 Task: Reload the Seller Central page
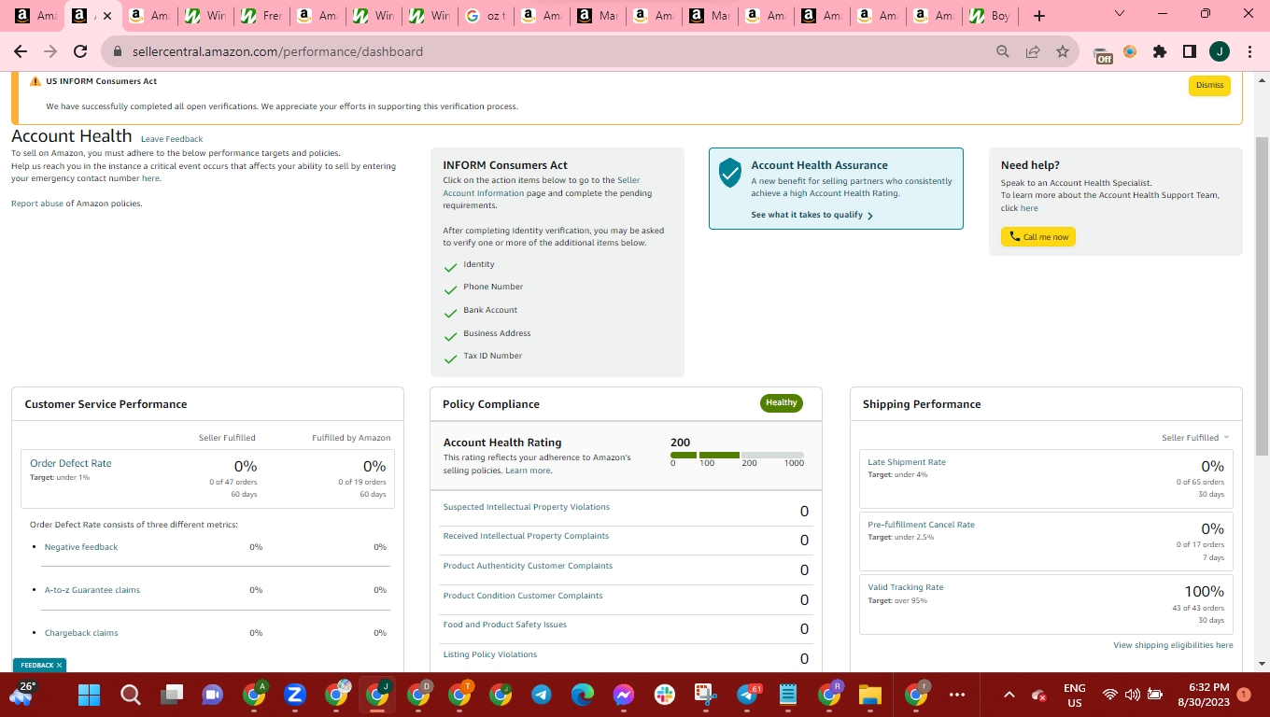[80, 52]
